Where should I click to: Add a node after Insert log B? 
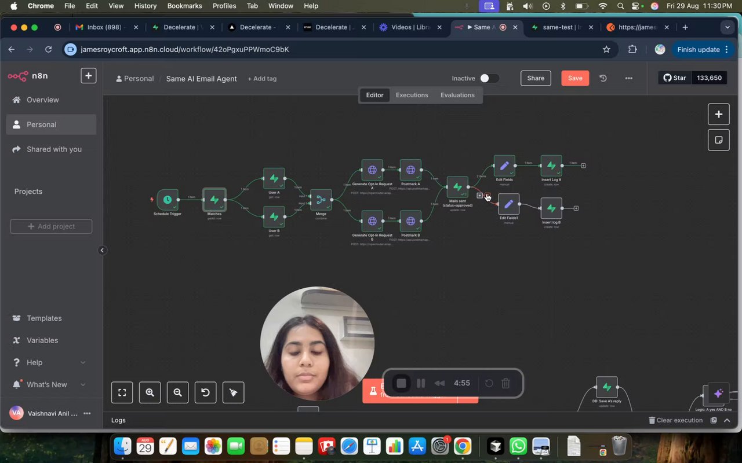[576, 208]
